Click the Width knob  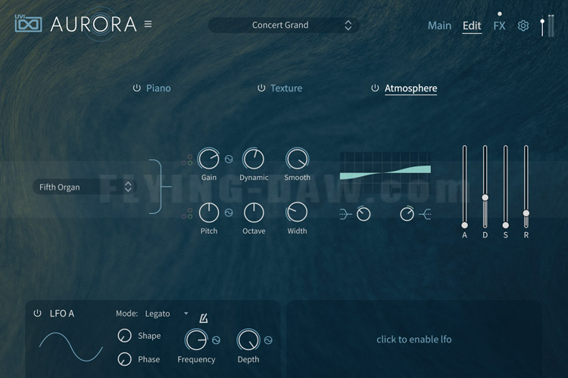pos(297,212)
